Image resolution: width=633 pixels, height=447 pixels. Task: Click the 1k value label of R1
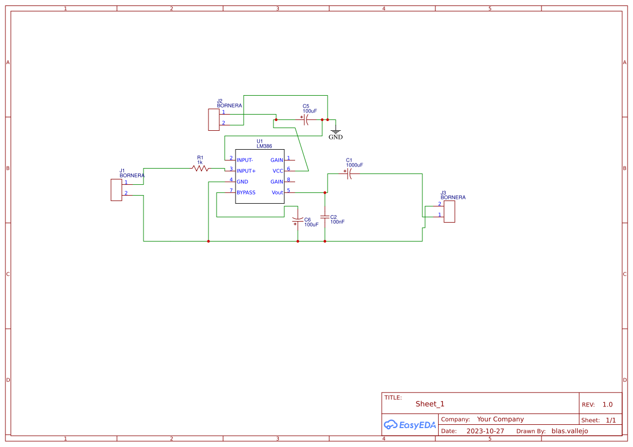(200, 162)
